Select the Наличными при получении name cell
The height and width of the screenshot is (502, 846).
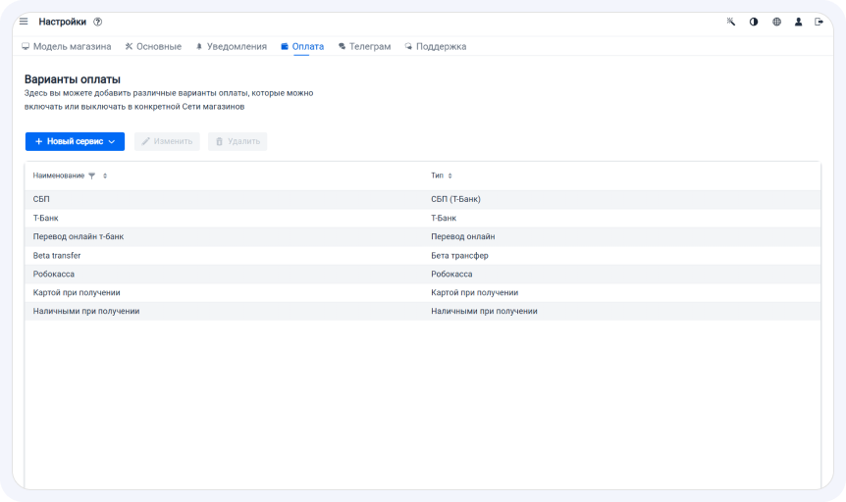pos(86,311)
